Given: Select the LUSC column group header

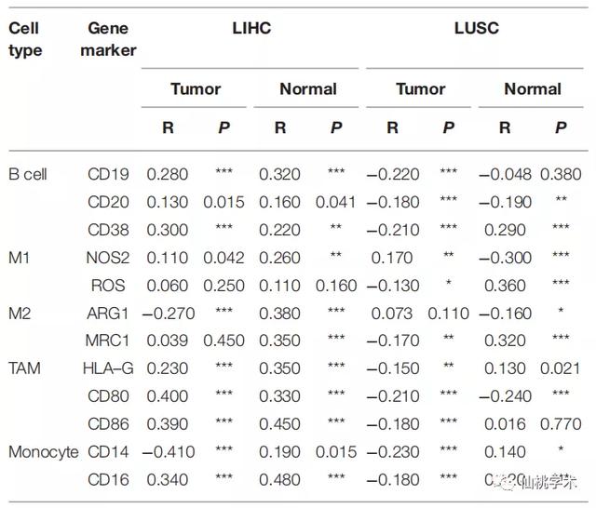Looking at the screenshot, I should 477,29.
